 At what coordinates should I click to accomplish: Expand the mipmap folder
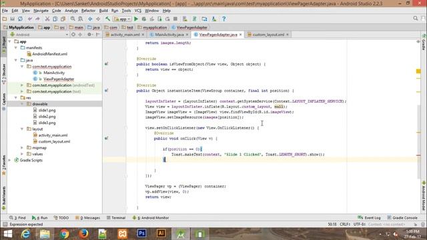point(22,148)
